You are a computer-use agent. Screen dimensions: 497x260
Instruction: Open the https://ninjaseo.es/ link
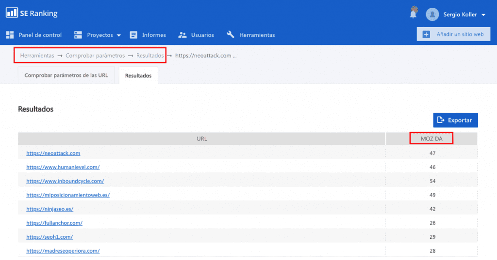pyautogui.click(x=50, y=209)
